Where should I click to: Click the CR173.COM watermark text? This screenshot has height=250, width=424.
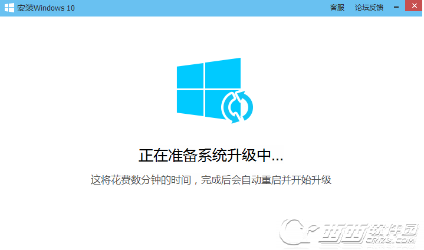(x=391, y=240)
